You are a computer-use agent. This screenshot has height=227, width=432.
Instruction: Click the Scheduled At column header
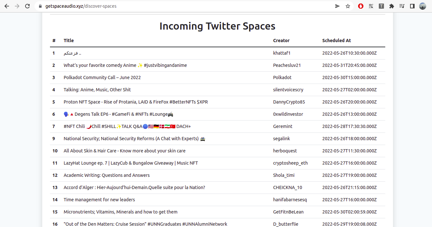click(337, 41)
